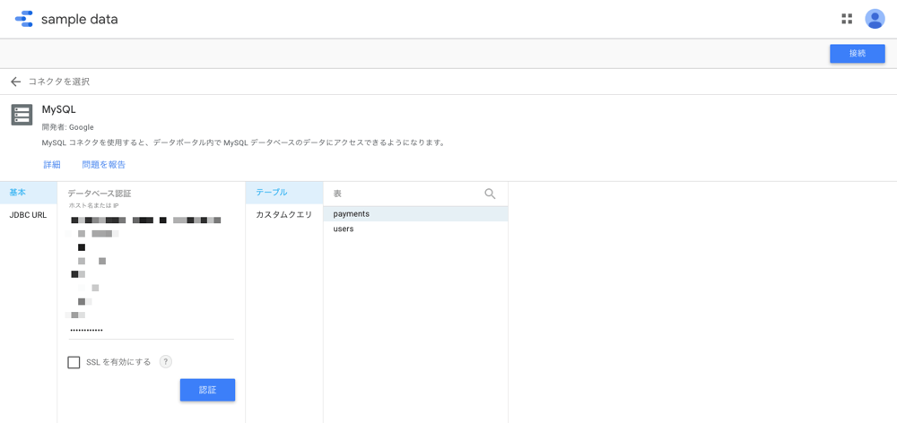Click the 開発者: Google text
Viewport: 897px width, 423px height.
(x=67, y=127)
